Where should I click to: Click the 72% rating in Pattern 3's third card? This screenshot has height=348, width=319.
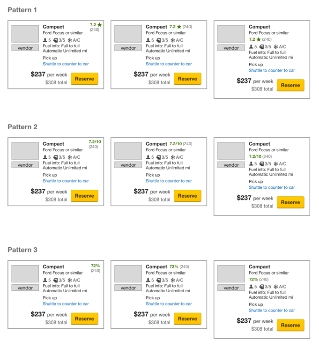pos(253,279)
